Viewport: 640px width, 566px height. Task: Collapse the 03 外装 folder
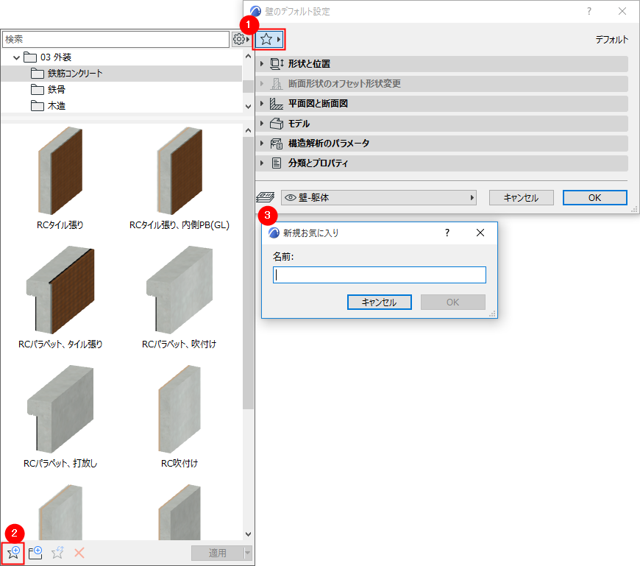point(16,57)
